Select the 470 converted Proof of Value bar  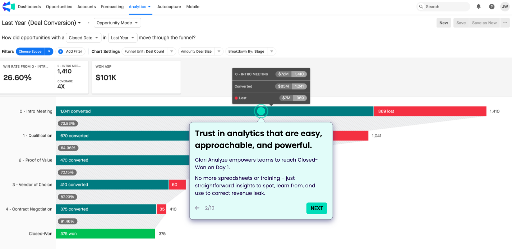click(123, 160)
